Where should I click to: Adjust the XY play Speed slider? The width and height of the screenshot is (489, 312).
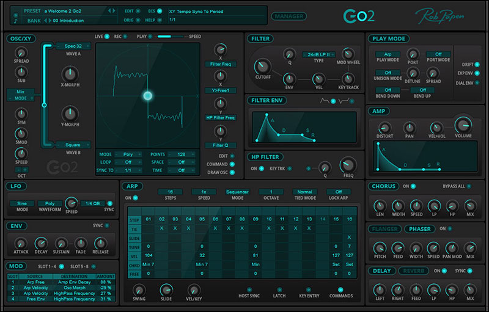(x=172, y=37)
